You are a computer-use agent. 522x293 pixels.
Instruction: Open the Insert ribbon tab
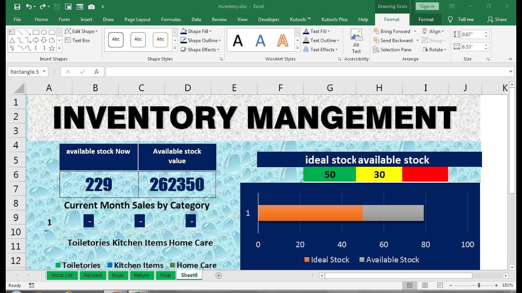point(86,19)
